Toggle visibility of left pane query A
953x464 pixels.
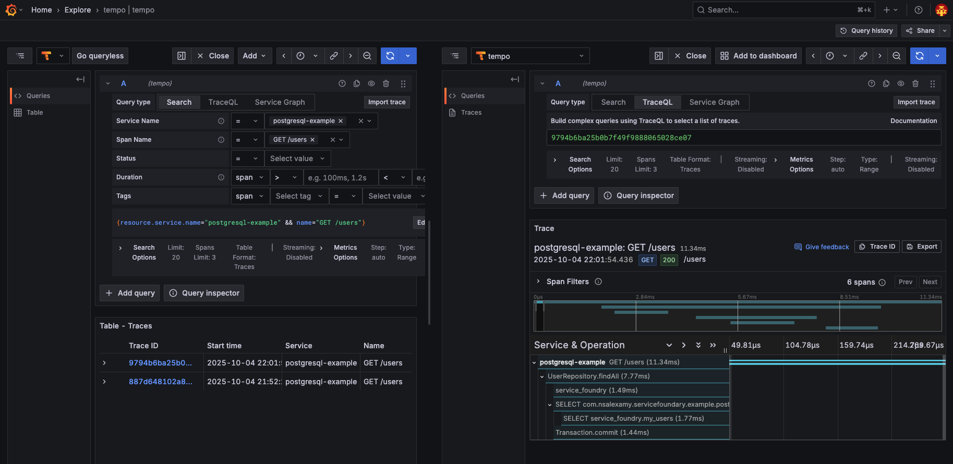[x=371, y=83]
